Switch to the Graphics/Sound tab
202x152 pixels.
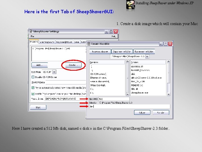(x=47, y=42)
